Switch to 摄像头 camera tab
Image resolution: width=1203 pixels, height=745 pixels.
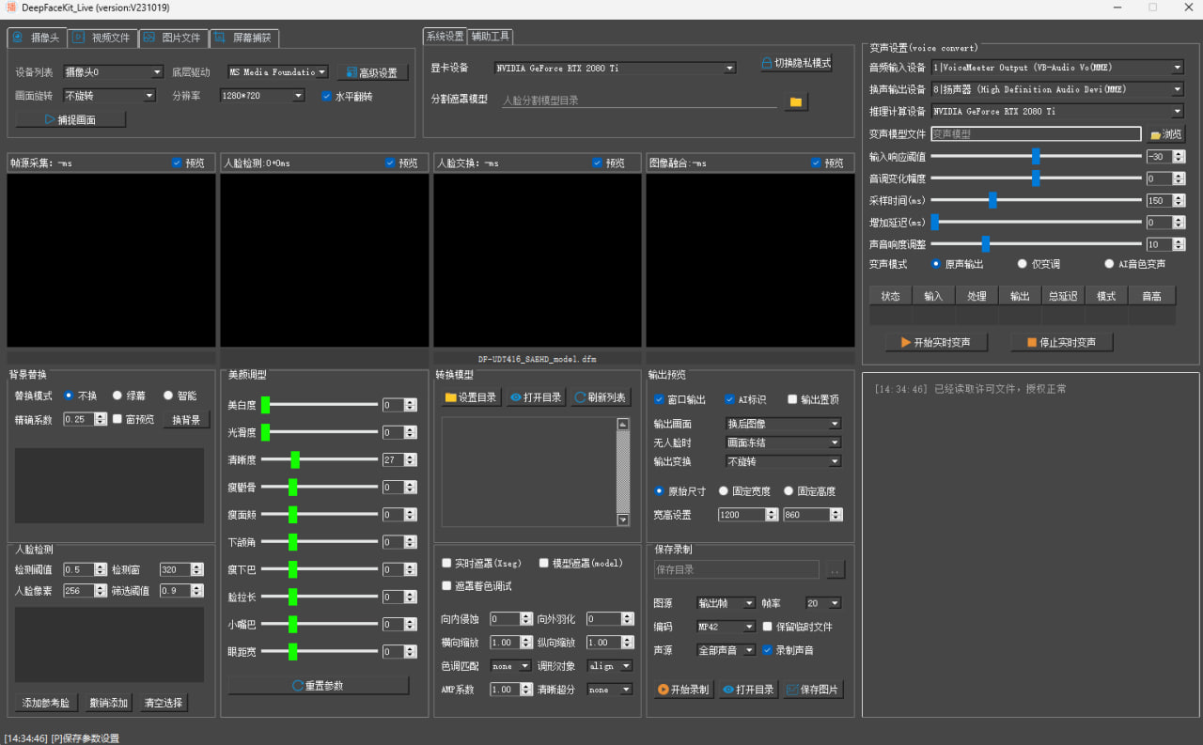click(36, 38)
